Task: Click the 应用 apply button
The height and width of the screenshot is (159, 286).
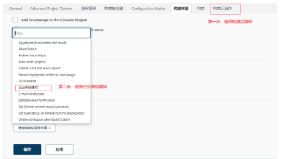Action: (59, 149)
